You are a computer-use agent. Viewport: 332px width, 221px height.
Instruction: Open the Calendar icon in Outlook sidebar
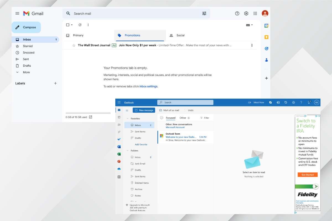click(119, 117)
